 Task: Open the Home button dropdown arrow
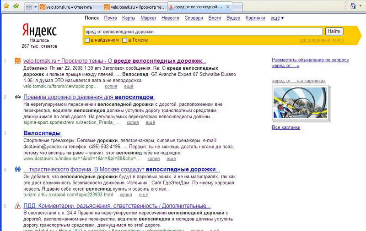tap(361, 6)
